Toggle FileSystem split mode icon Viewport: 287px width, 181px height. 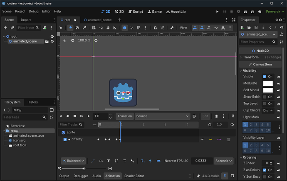point(52,110)
